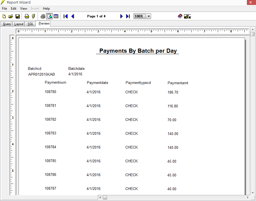Click the purple help book icon
Image resolution: width=256 pixels, height=201 pixels.
click(x=180, y=16)
